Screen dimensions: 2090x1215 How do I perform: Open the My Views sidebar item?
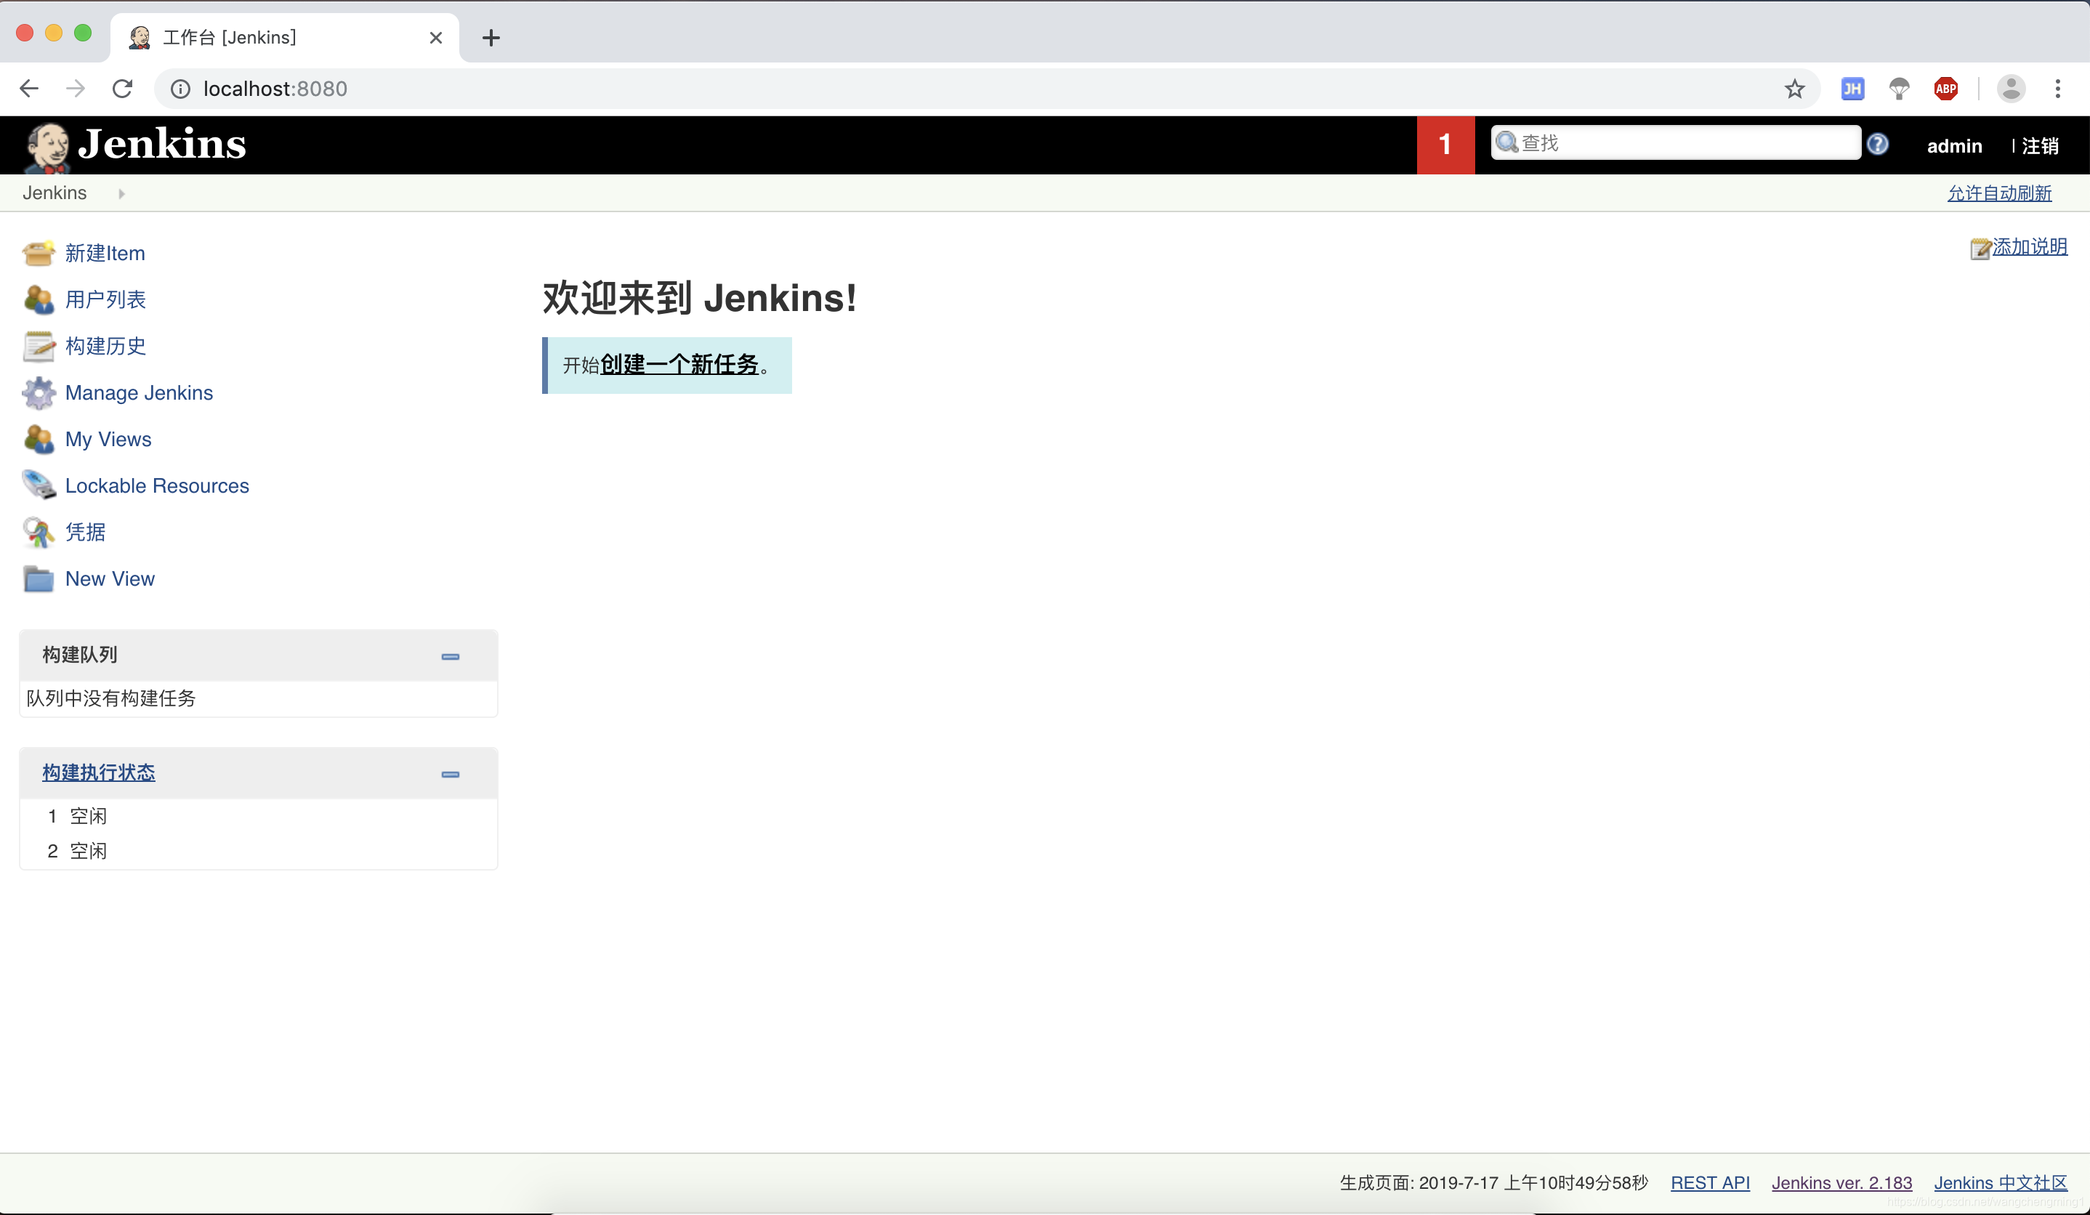pyautogui.click(x=108, y=439)
